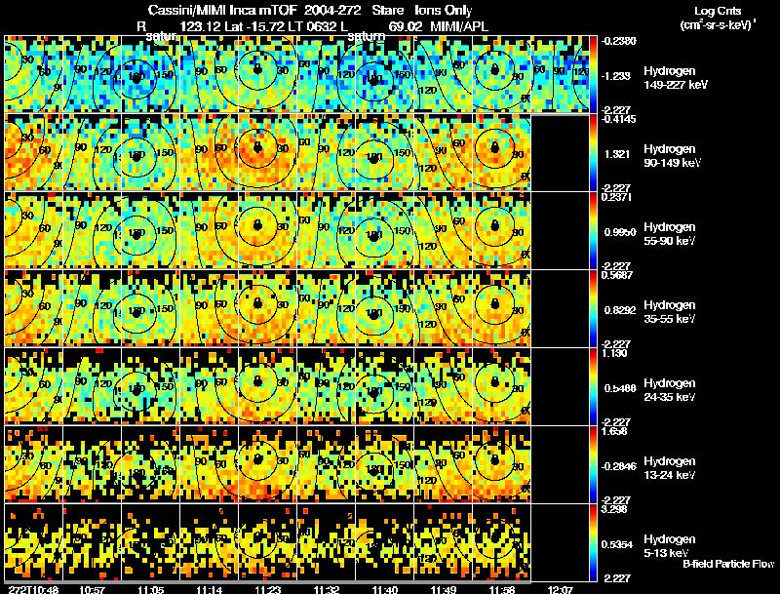Image resolution: width=780 pixels, height=594 pixels.
Task: Click the '69.02' L value in the header
Action: click(406, 26)
